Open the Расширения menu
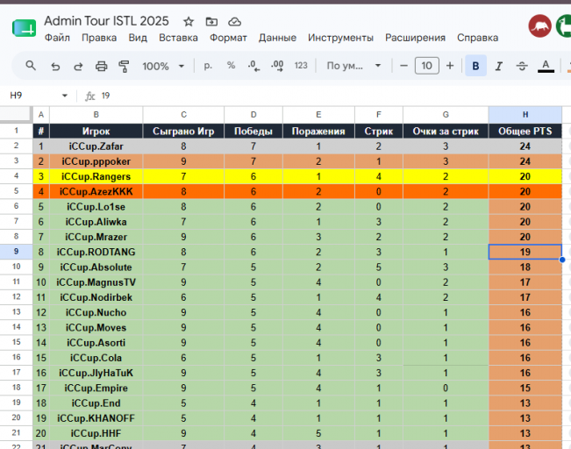Image resolution: width=571 pixels, height=449 pixels. point(415,38)
